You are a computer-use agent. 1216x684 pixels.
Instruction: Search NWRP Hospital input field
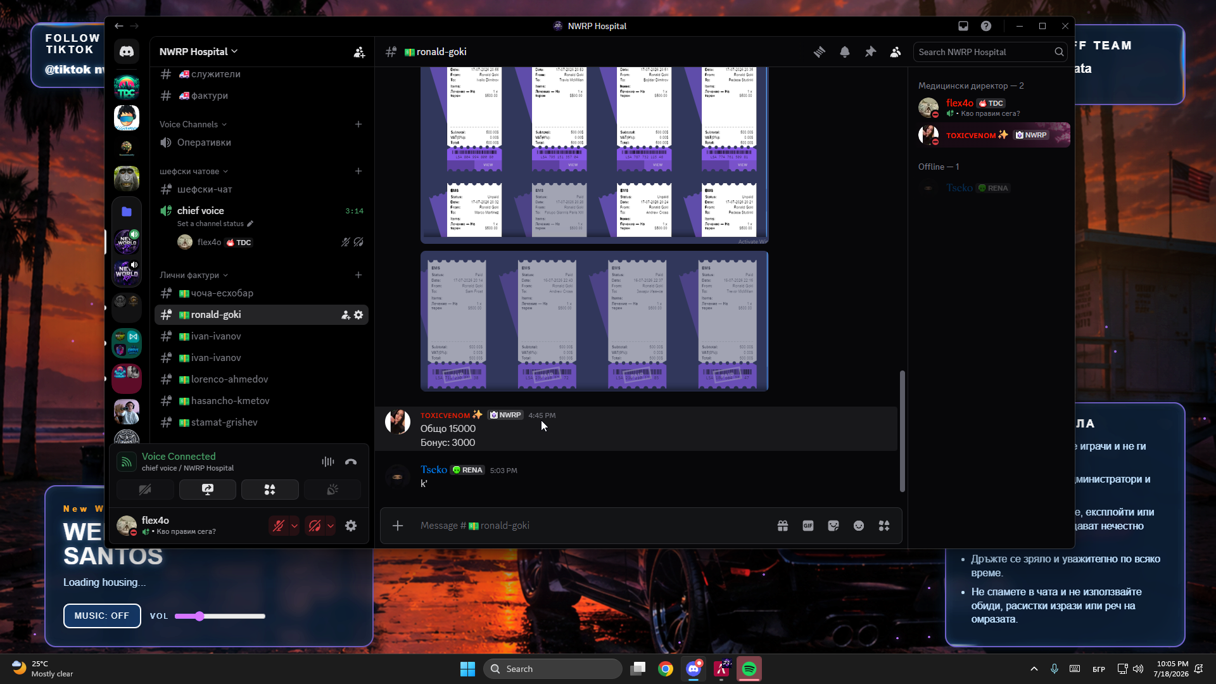coord(990,52)
